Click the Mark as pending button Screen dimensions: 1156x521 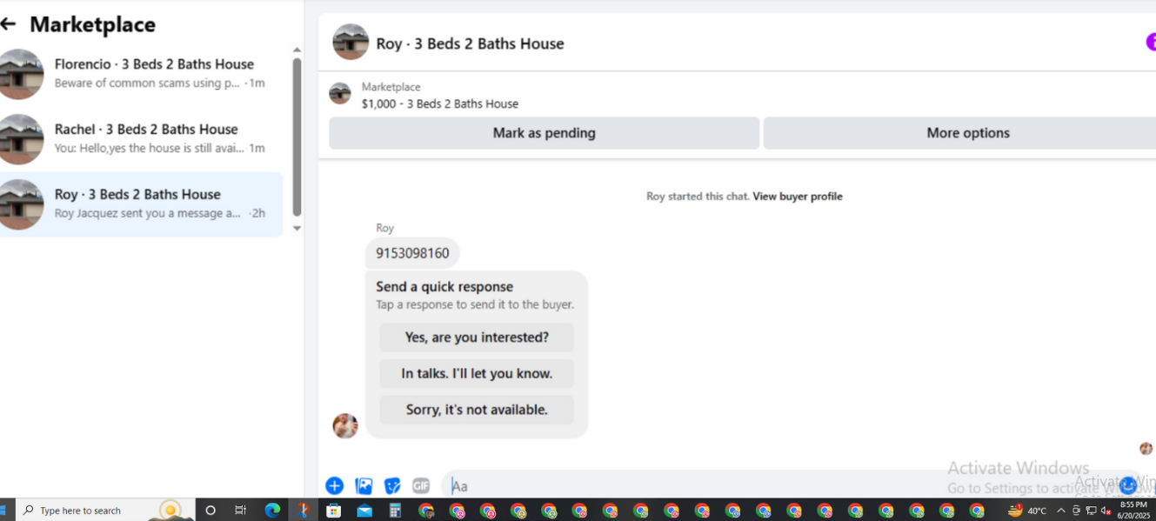(x=545, y=133)
